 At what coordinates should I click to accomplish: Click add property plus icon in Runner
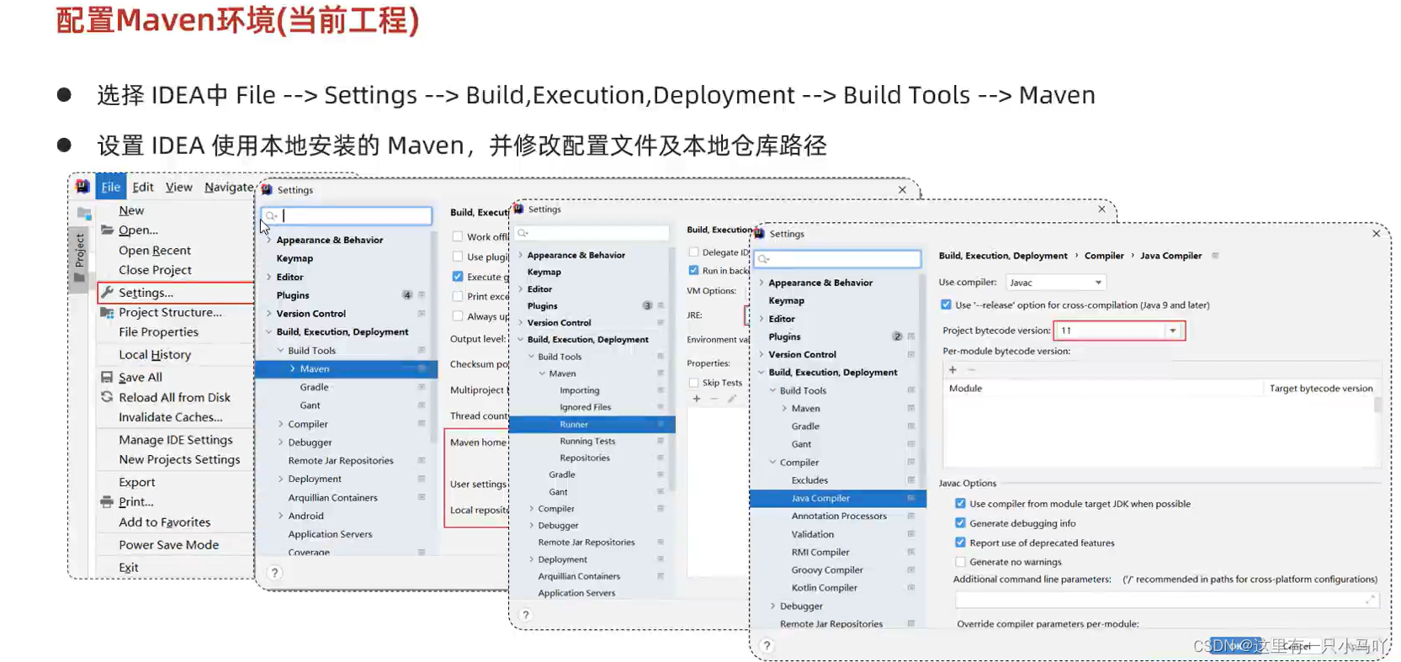pyautogui.click(x=697, y=399)
